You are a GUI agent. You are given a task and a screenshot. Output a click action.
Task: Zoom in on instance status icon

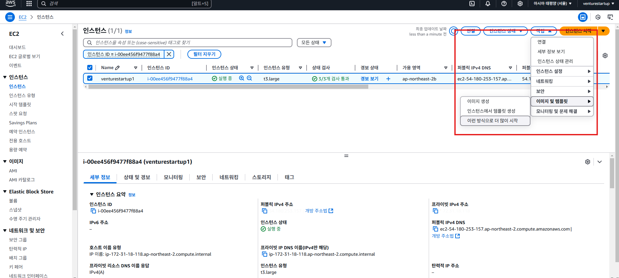241,78
